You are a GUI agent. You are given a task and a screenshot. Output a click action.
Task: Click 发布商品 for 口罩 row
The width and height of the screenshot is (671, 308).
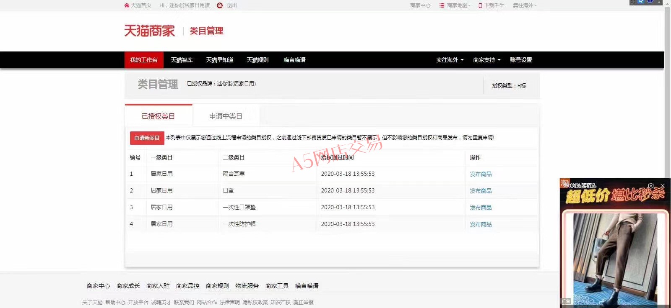coord(481,191)
